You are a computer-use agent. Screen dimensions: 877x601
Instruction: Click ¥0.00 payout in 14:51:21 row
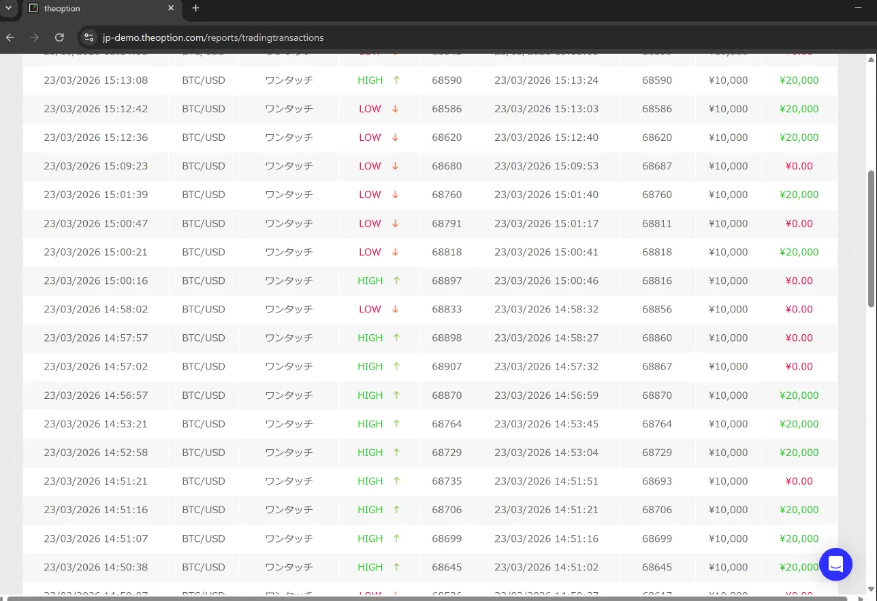coord(799,481)
